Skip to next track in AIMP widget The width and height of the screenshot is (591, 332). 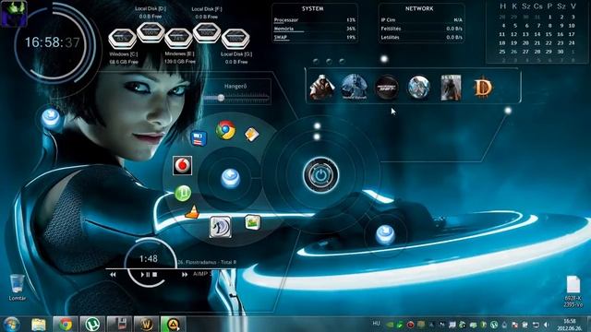185,275
